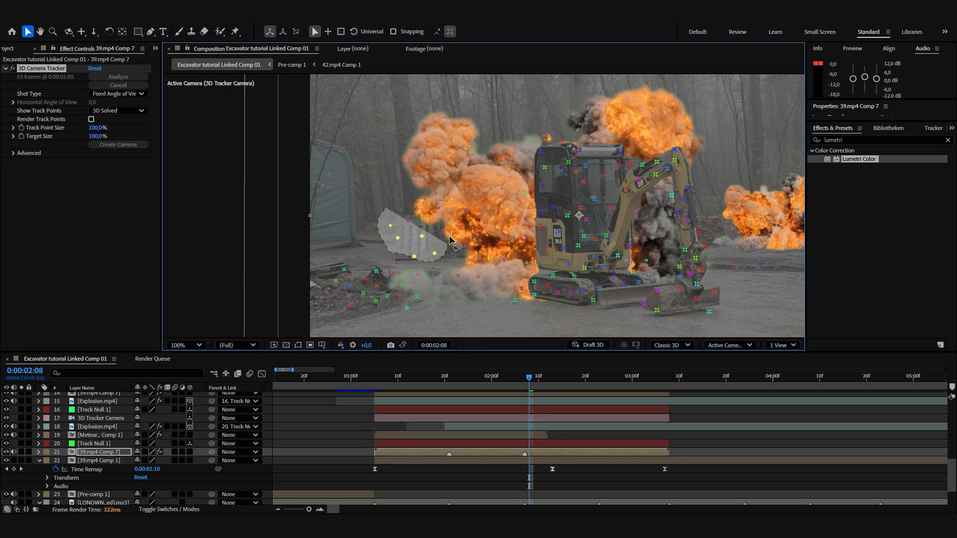
Task: Click the Graph Editor icon in timeline
Action: [x=262, y=374]
